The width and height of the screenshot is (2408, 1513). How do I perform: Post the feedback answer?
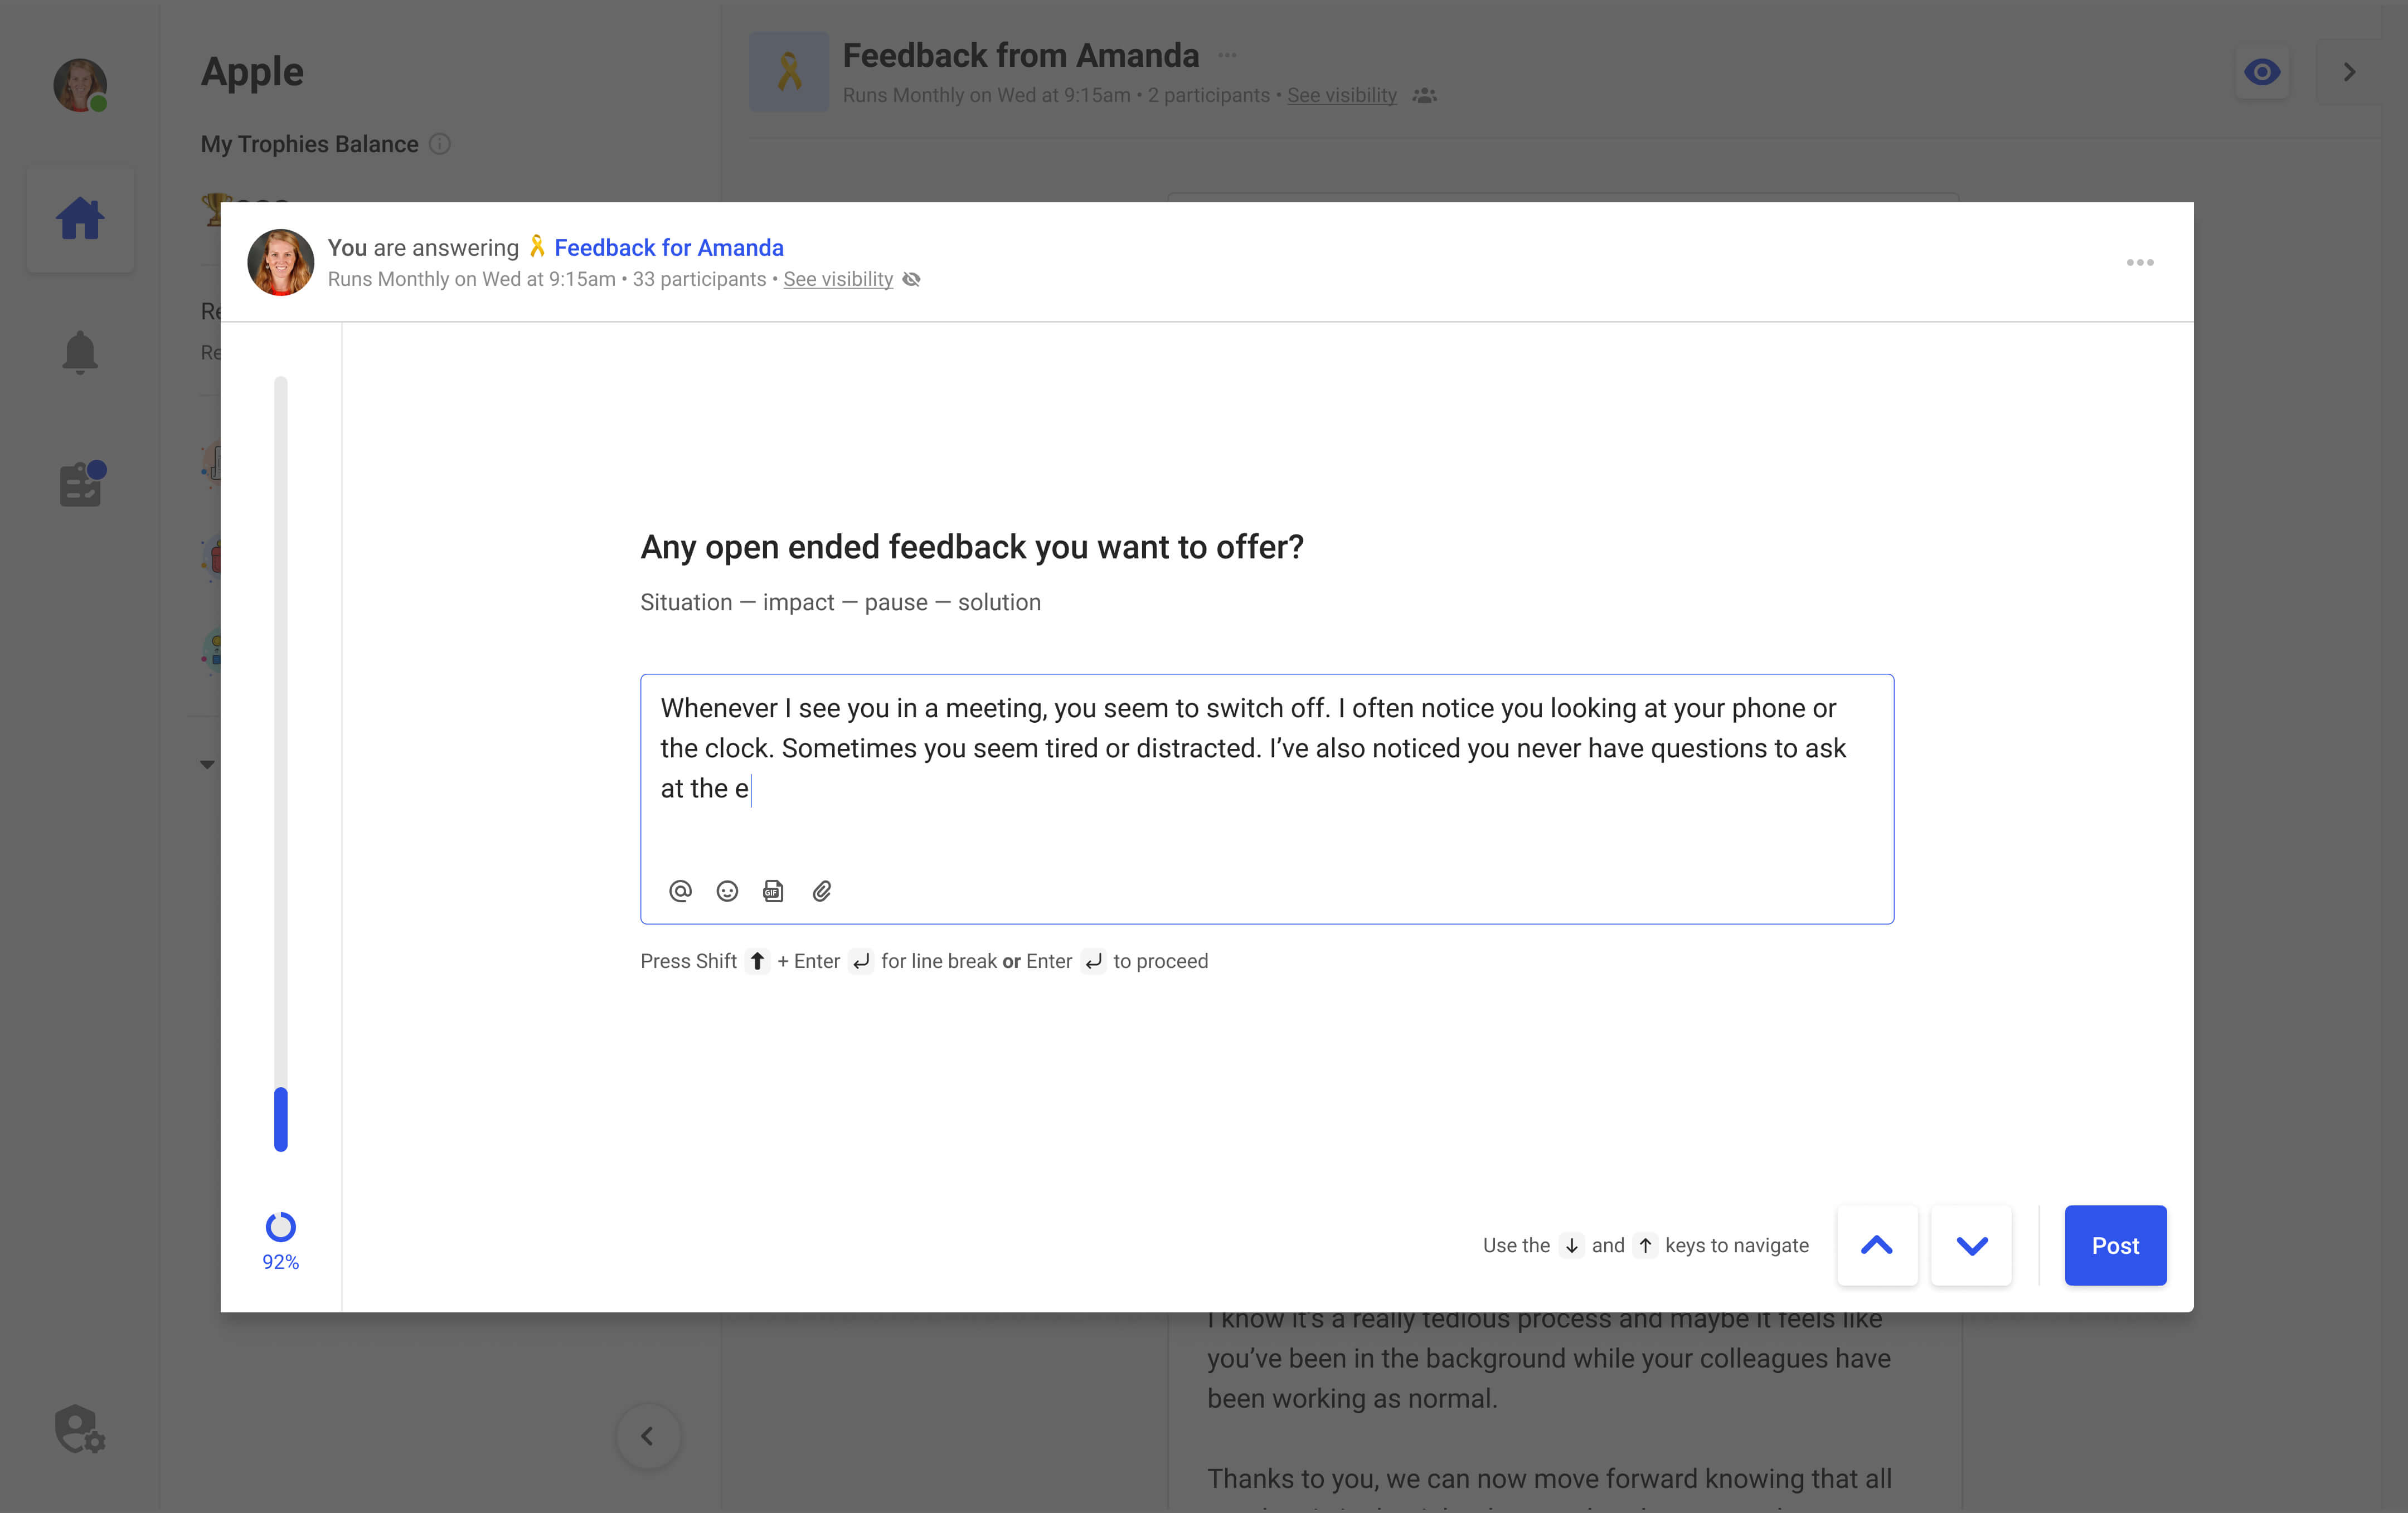(2115, 1245)
